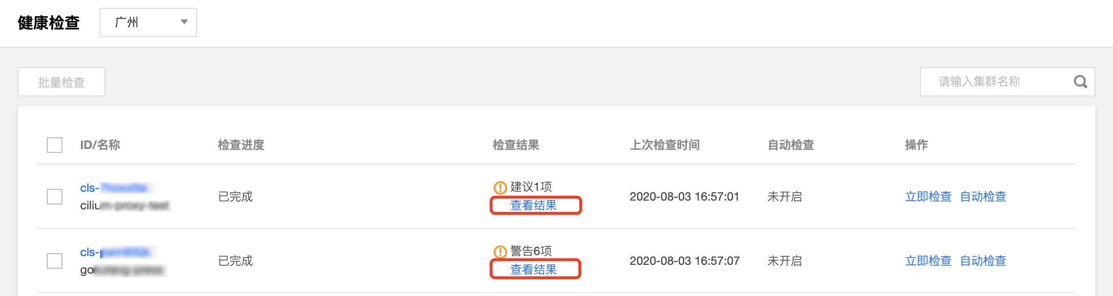This screenshot has height=296, width=1113.
Task: Open the second cluster ID link
Action: [116, 252]
